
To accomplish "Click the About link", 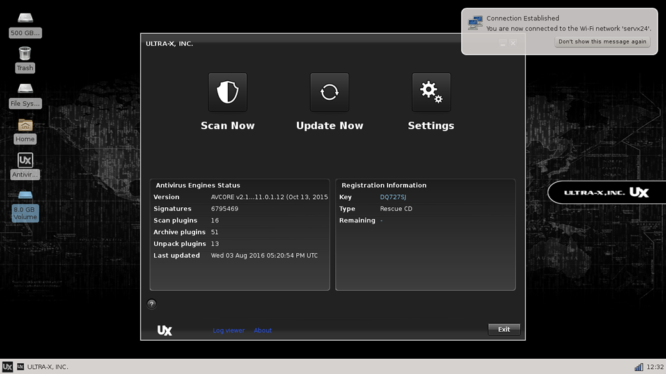I will [x=262, y=331].
